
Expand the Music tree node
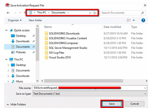pos(8,81)
